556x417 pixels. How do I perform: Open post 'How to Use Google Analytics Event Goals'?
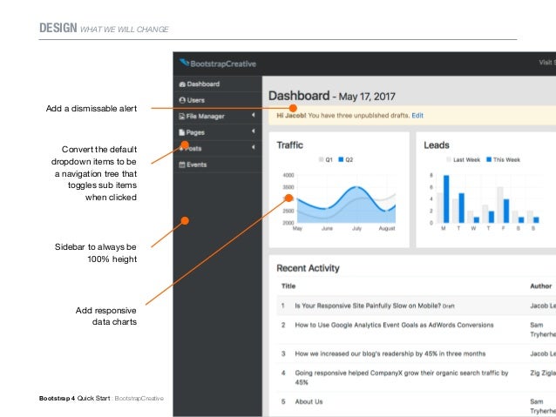pos(394,326)
